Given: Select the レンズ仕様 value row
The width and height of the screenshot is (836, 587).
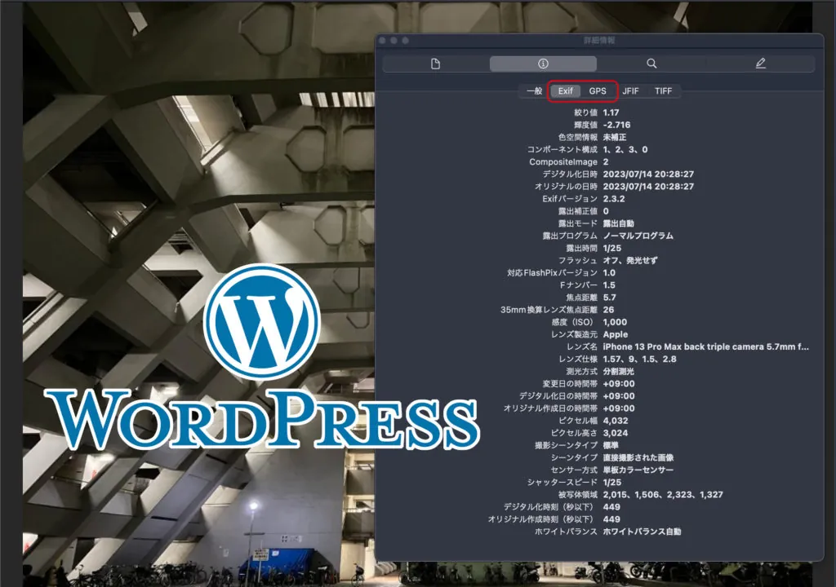Looking at the screenshot, I should 639,359.
